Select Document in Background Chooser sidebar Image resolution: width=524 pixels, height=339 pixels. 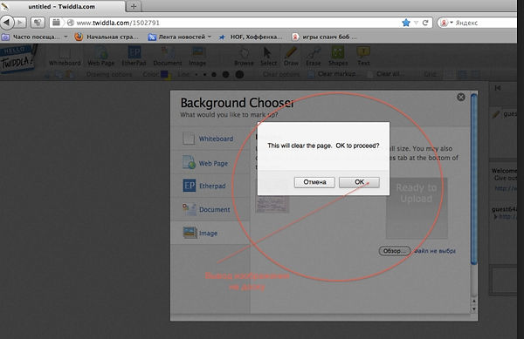click(x=210, y=209)
